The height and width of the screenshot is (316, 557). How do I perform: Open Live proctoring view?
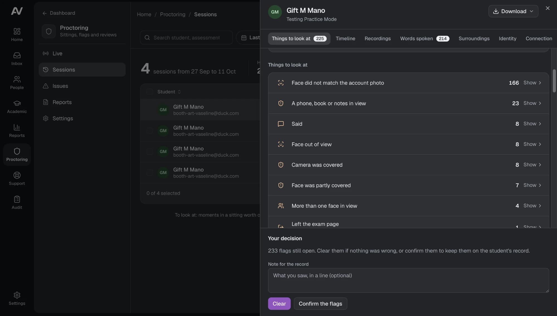point(82,53)
